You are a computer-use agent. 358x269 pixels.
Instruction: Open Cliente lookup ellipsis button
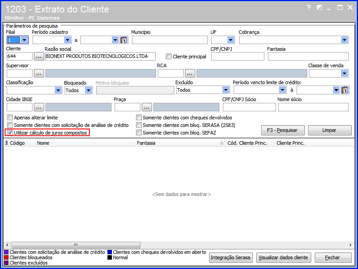tap(39, 57)
